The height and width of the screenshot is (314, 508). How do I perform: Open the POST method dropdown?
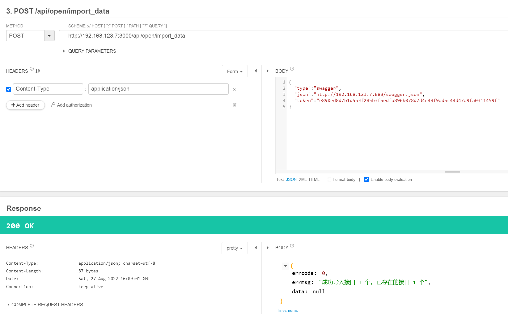tap(49, 36)
